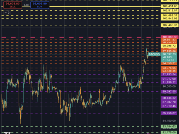The width and height of the screenshot is (179, 134).
Task: Select the purple 91,256.22 price label
Action: coord(169,82)
